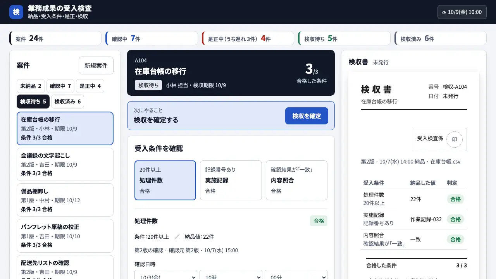Select the 在庫台帳の移行 case in list
This screenshot has width=496, height=279.
65,128
